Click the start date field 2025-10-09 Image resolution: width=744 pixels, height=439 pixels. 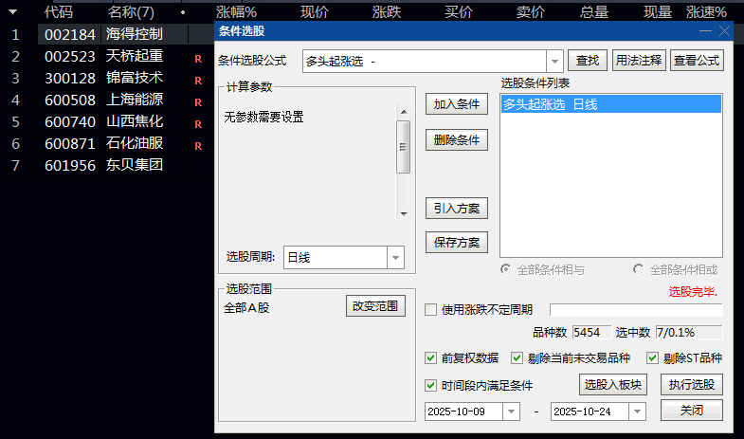(463, 412)
